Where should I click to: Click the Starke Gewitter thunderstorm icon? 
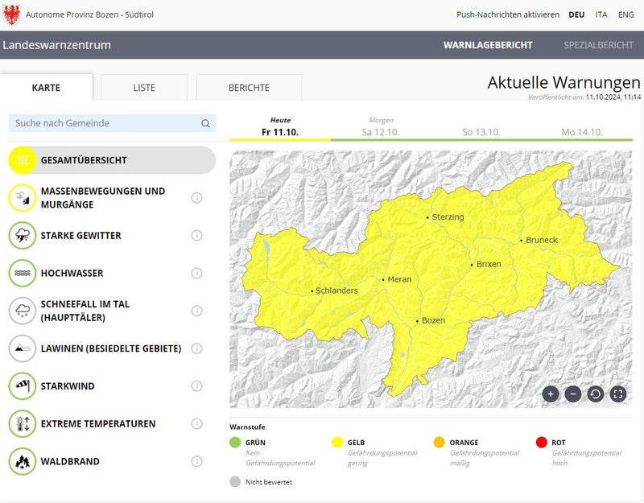23,236
